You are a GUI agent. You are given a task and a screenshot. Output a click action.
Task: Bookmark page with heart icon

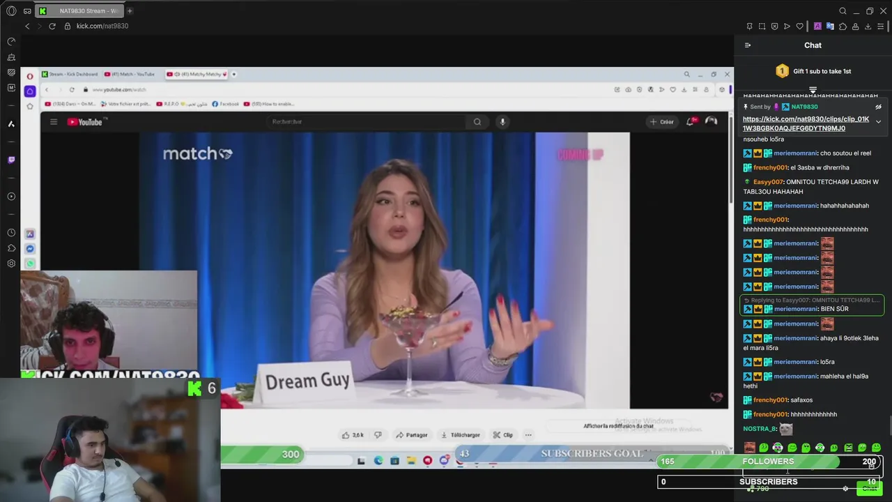[x=799, y=26]
